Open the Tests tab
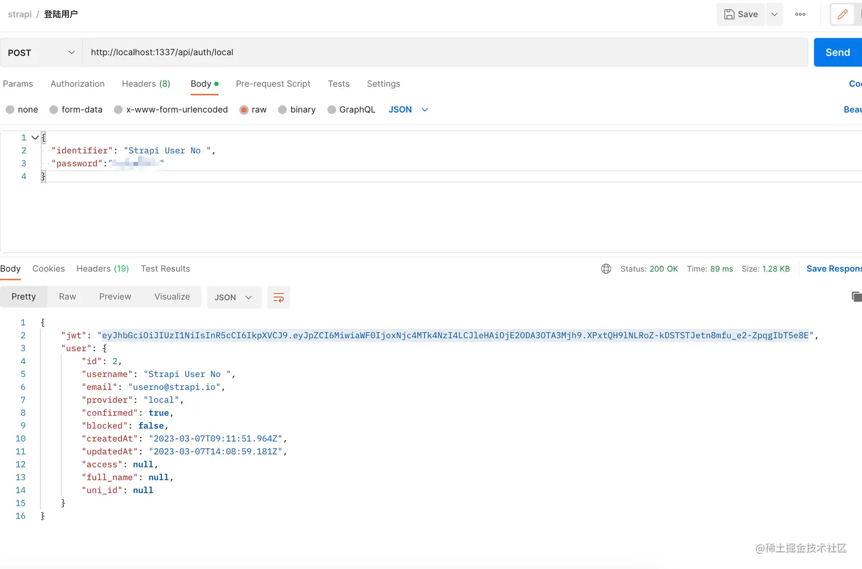 [339, 84]
